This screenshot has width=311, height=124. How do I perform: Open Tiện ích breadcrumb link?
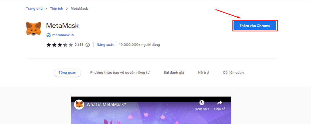(x=56, y=9)
